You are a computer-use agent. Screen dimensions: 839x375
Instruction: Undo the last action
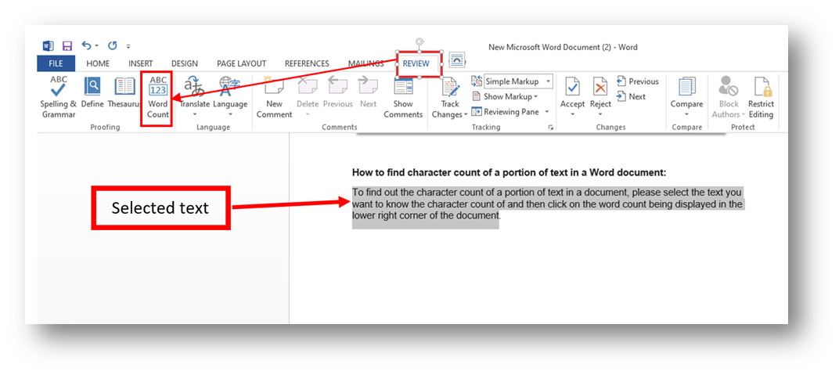[86, 46]
